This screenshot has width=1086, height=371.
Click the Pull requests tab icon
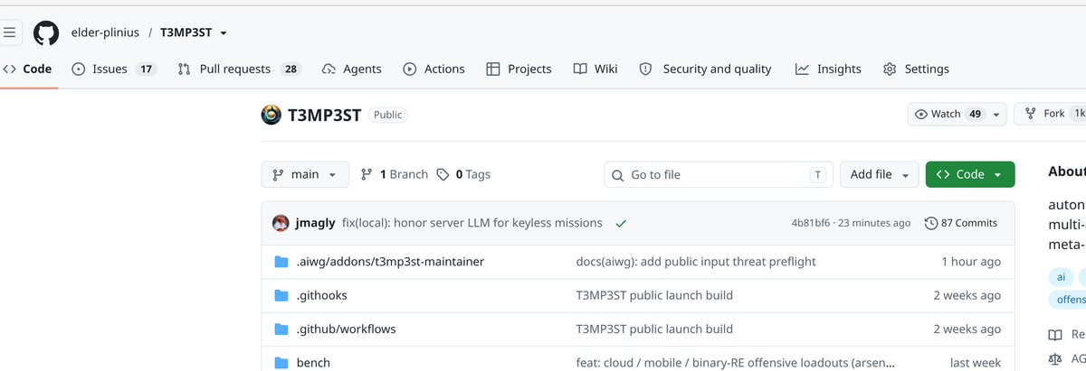coord(185,69)
